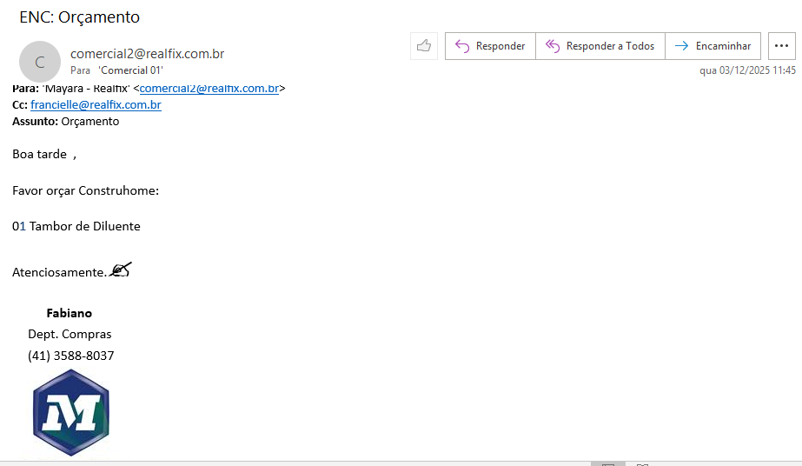Click the name Fabiano in signature
The width and height of the screenshot is (802, 466).
click(69, 313)
